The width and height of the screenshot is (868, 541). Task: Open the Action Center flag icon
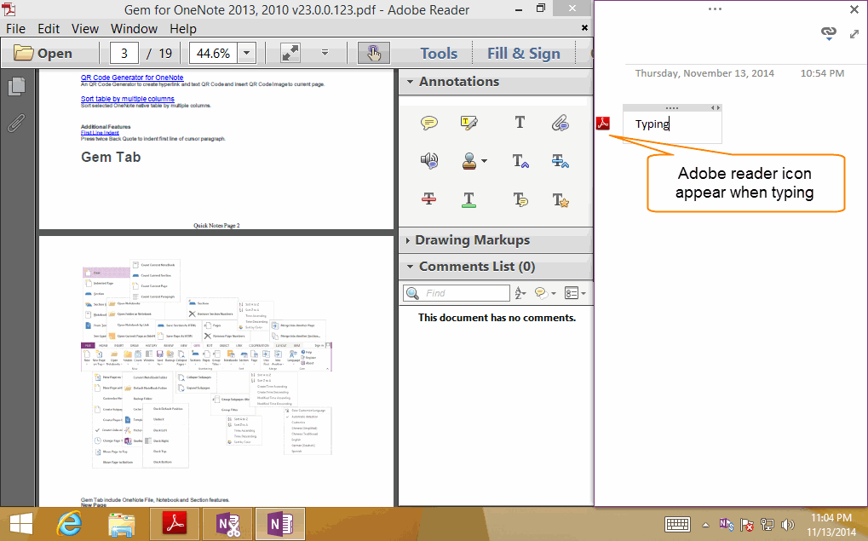[747, 524]
